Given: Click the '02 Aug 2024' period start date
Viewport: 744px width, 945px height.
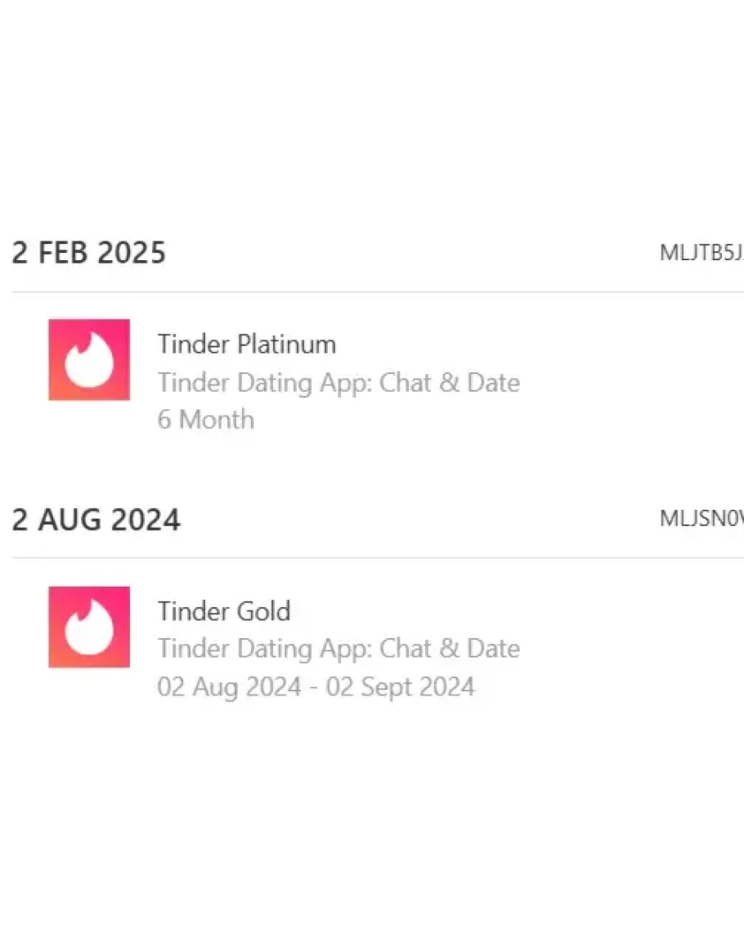Looking at the screenshot, I should pyautogui.click(x=229, y=686).
